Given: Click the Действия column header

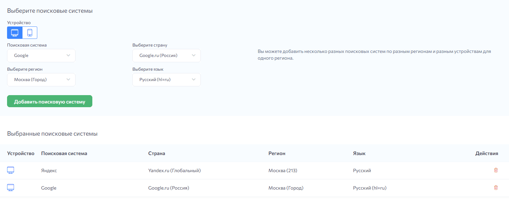Looking at the screenshot, I should click(487, 153).
